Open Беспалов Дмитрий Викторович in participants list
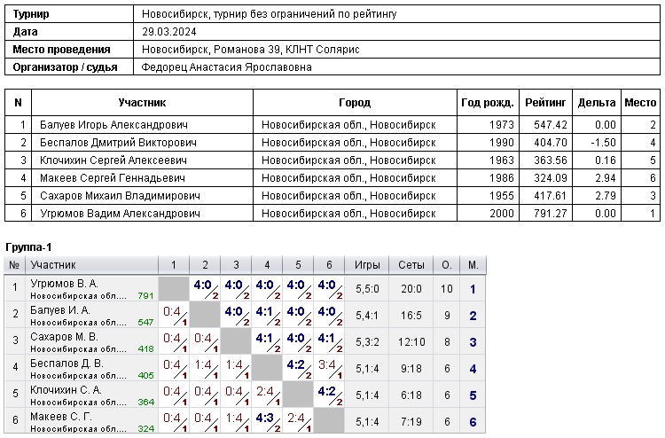 coord(113,143)
